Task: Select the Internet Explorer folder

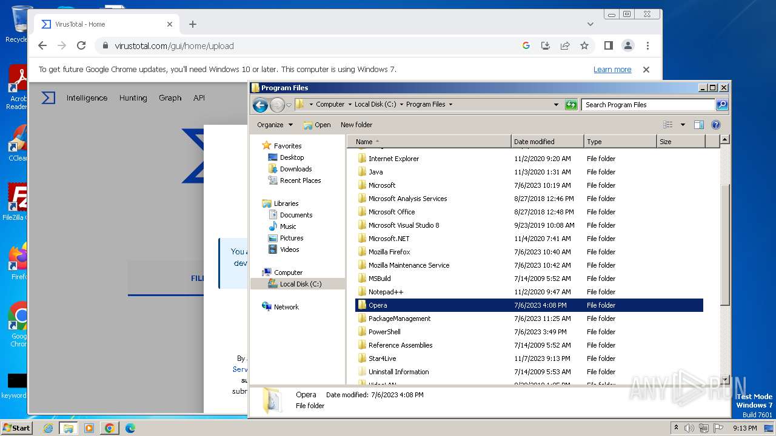Action: [x=529, y=159]
